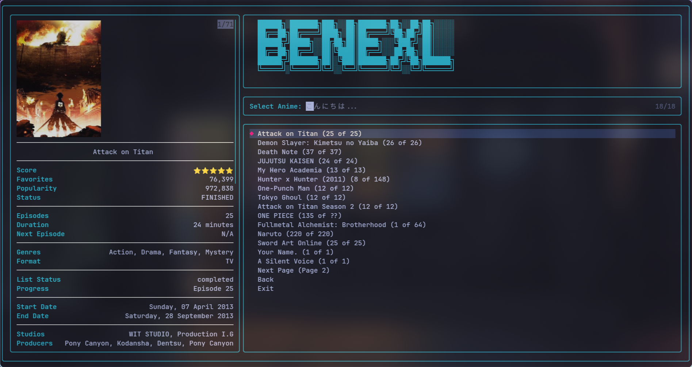Click end date Saturday, 28 September 2013
The image size is (692, 367).
coord(179,316)
